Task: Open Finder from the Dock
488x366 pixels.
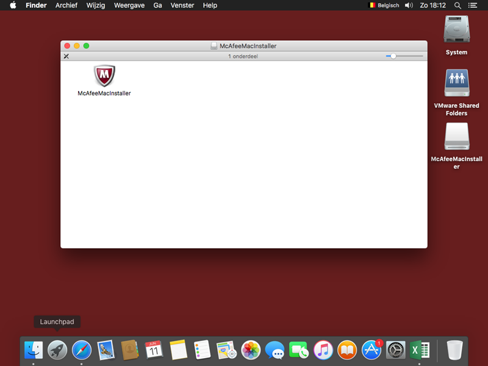Action: 34,350
